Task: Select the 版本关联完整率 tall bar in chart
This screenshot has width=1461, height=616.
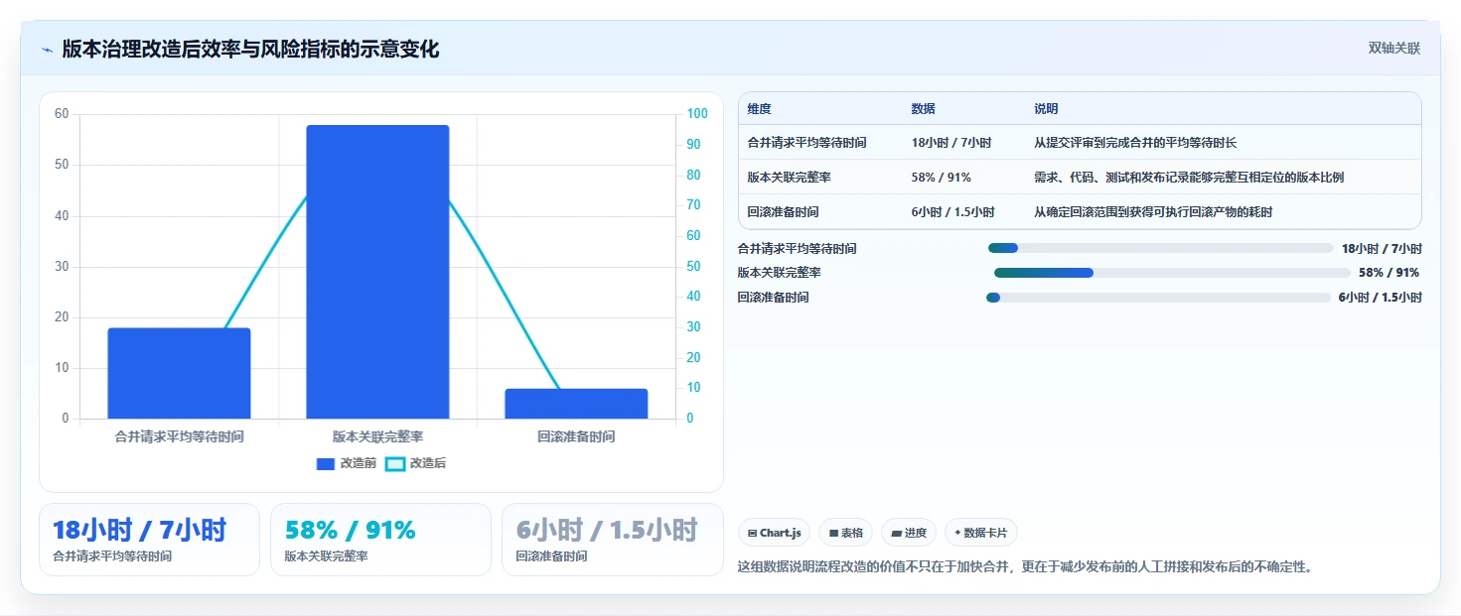Action: tap(377, 272)
